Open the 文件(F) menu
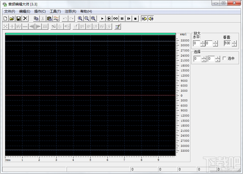Viewport: 243px width, 174px height. tap(10, 11)
